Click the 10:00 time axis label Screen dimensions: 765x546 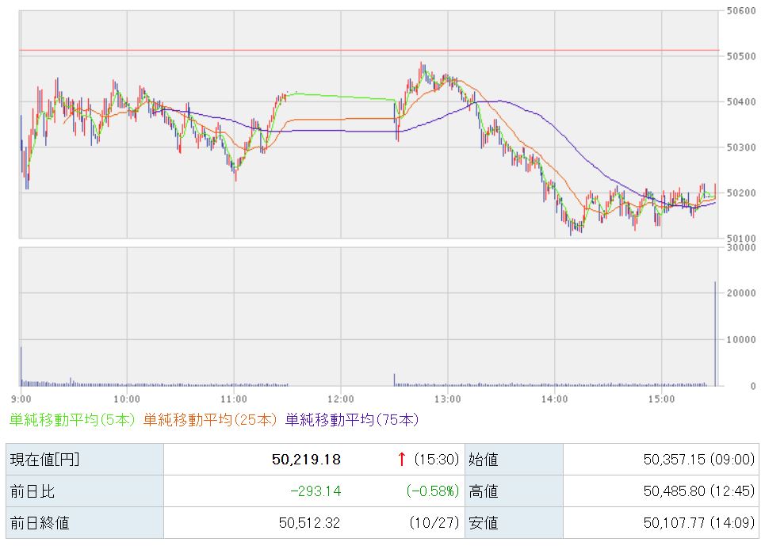[x=127, y=398]
